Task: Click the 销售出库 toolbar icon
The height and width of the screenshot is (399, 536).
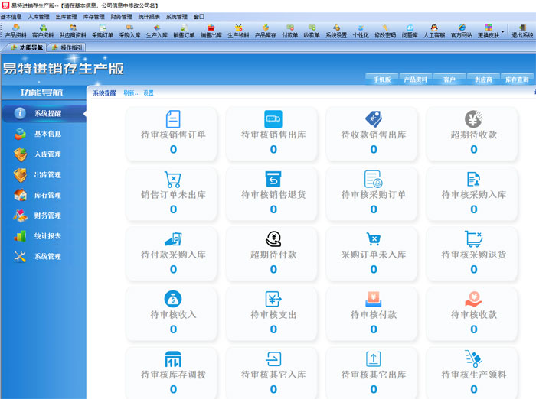Action: (x=211, y=31)
